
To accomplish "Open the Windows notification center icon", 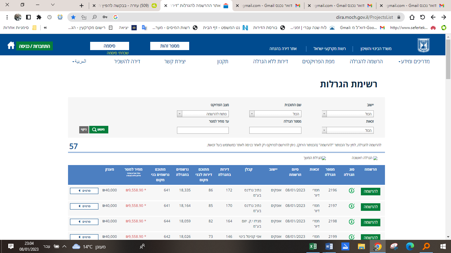I will click(x=11, y=246).
